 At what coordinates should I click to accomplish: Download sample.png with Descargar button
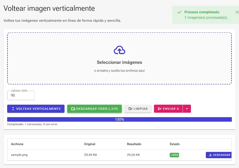click(219, 155)
